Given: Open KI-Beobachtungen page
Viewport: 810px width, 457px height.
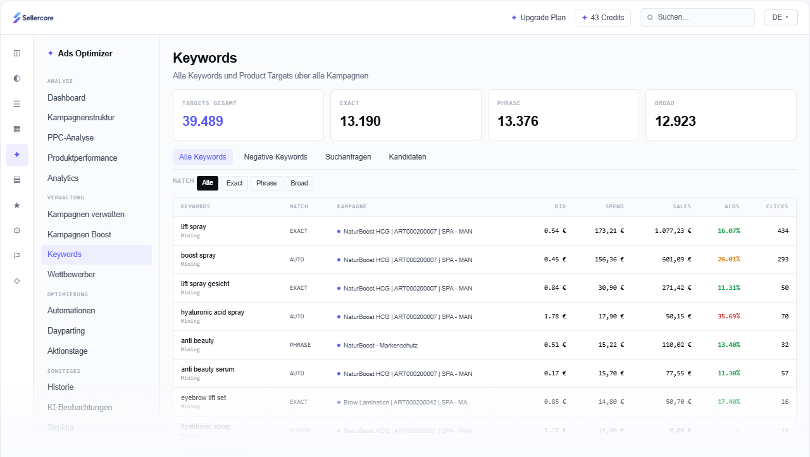Looking at the screenshot, I should [x=96, y=408].
